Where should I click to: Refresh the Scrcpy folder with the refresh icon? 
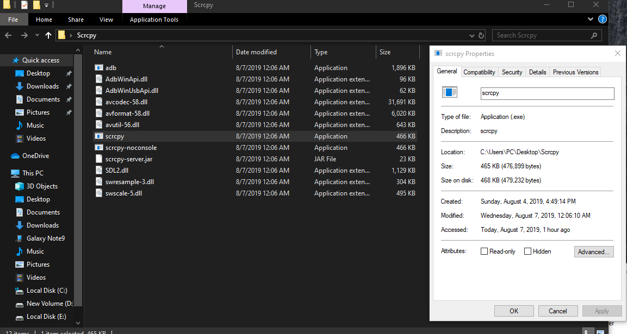coord(481,35)
